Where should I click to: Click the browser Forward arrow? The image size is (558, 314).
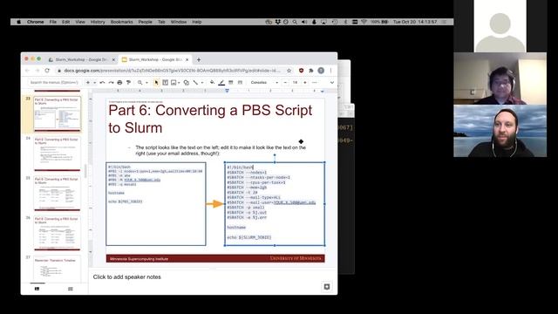pyautogui.click(x=37, y=71)
